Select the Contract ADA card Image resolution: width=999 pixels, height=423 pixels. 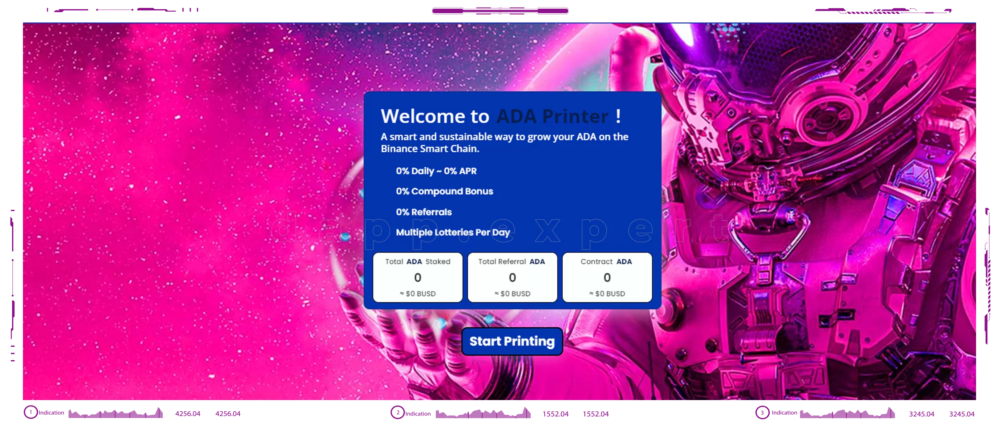tap(607, 277)
